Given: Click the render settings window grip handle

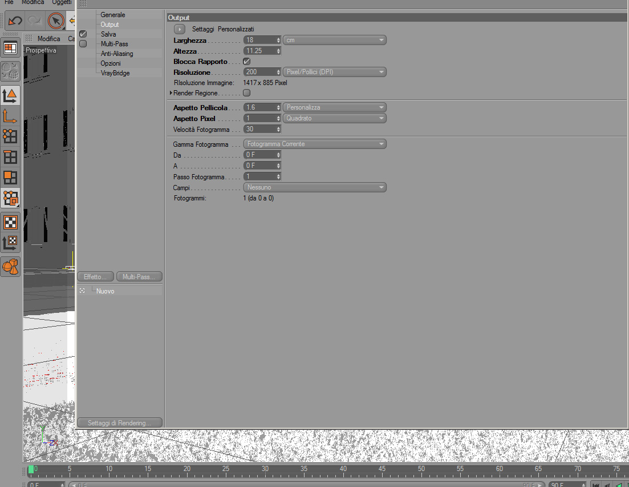Looking at the screenshot, I should pyautogui.click(x=83, y=3).
